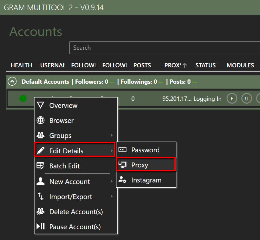Open the Browser menu entry

pos(76,121)
